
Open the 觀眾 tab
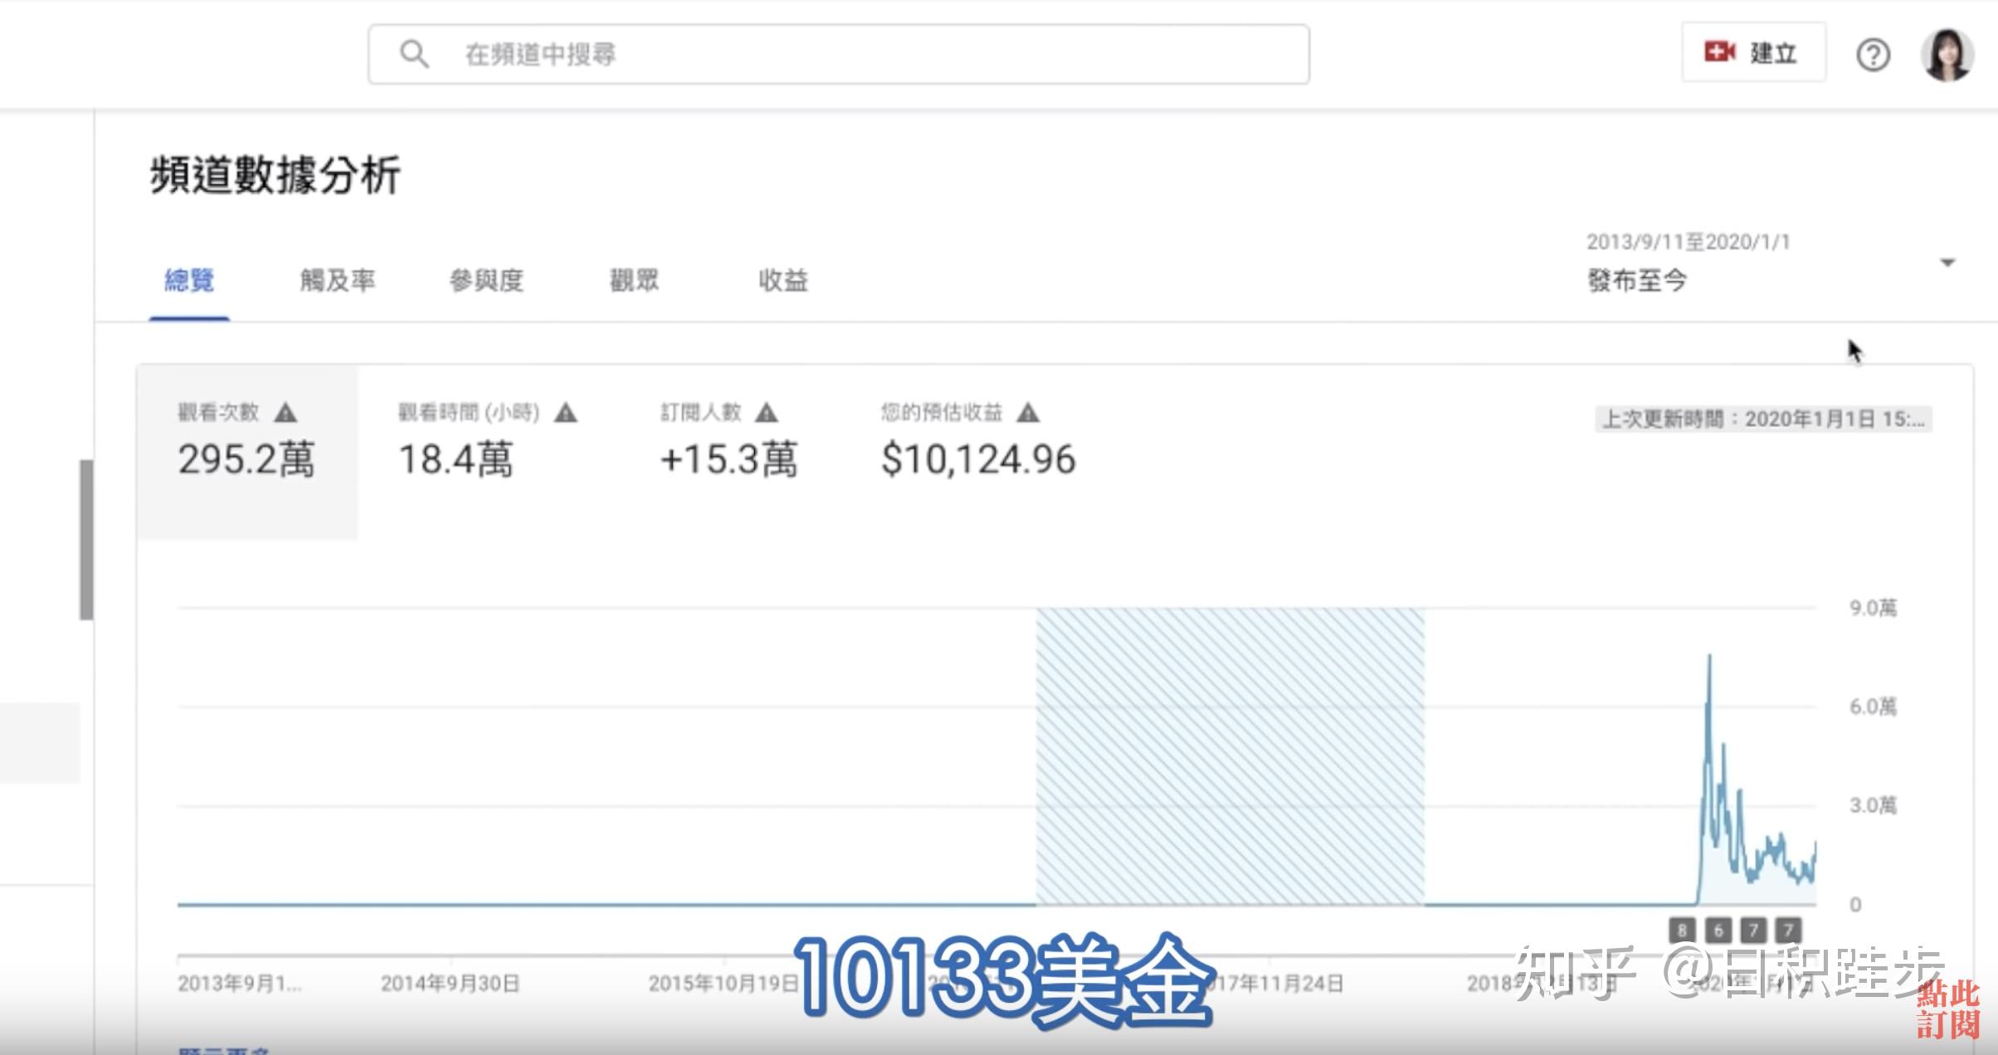(634, 280)
